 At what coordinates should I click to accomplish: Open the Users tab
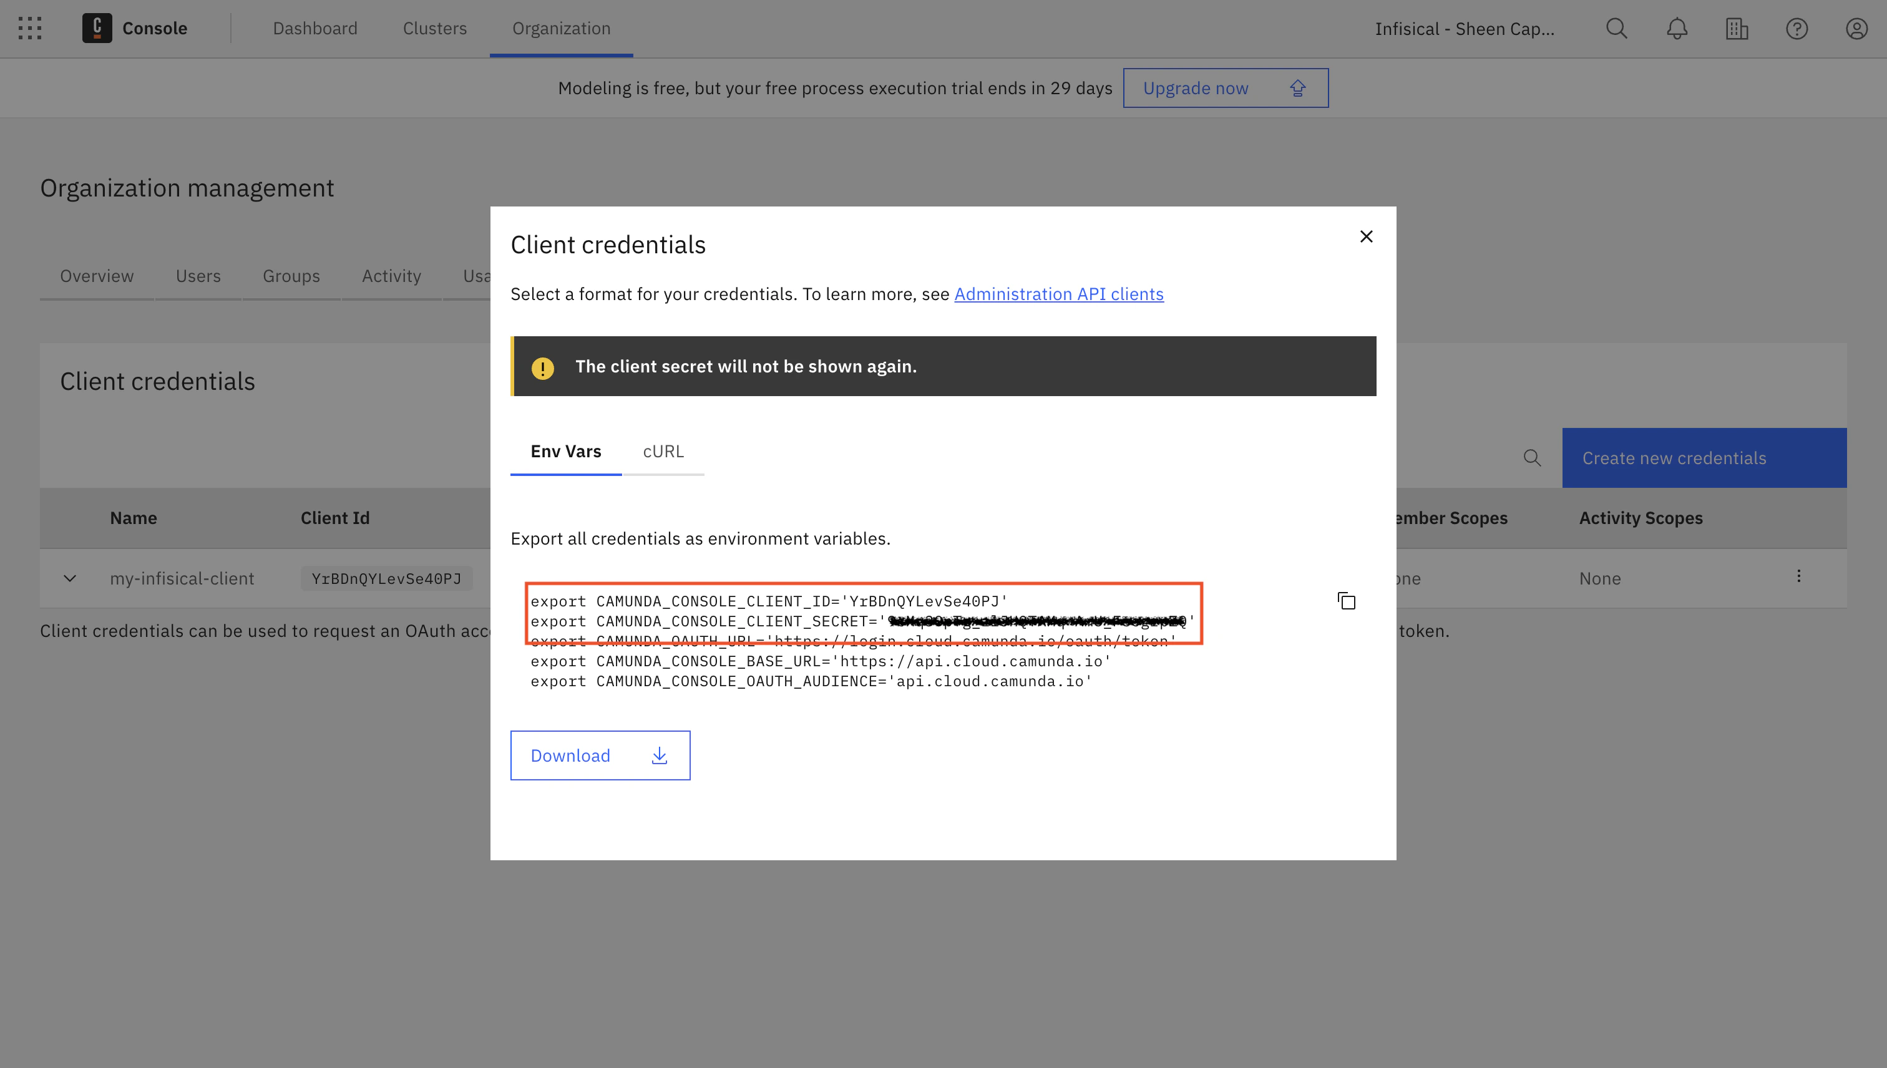pyautogui.click(x=198, y=276)
